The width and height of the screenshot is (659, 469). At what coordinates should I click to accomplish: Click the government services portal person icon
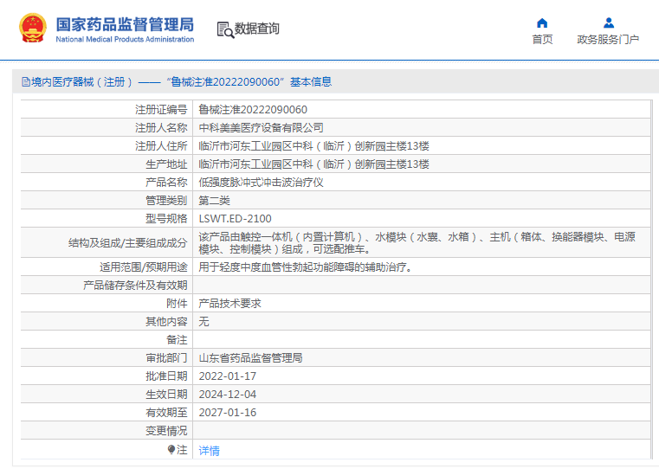608,22
